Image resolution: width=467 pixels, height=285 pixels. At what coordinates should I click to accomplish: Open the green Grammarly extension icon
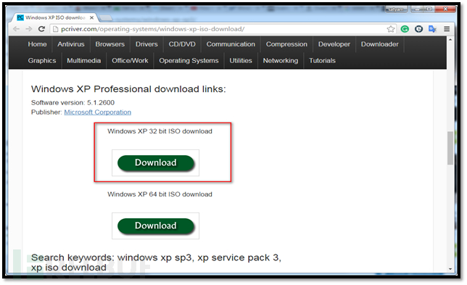405,29
